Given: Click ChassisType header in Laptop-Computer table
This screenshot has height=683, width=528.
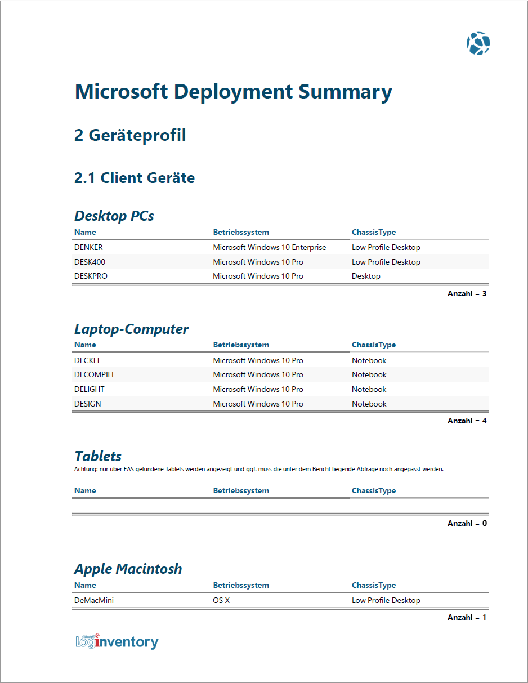Looking at the screenshot, I should 374,345.
